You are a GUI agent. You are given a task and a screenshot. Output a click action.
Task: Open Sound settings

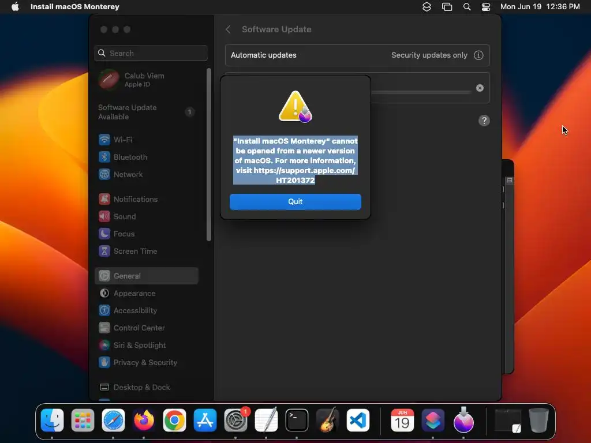coord(147,217)
